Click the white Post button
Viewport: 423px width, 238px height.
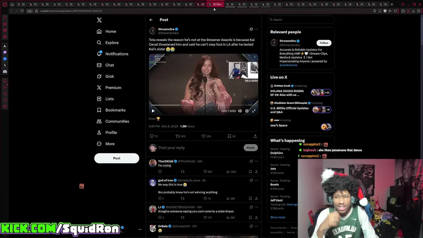tap(117, 158)
